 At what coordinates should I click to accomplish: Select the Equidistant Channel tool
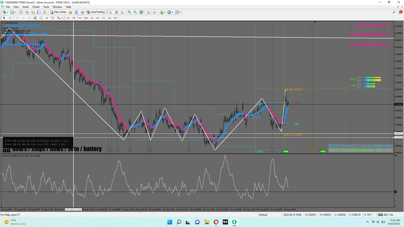(35, 18)
